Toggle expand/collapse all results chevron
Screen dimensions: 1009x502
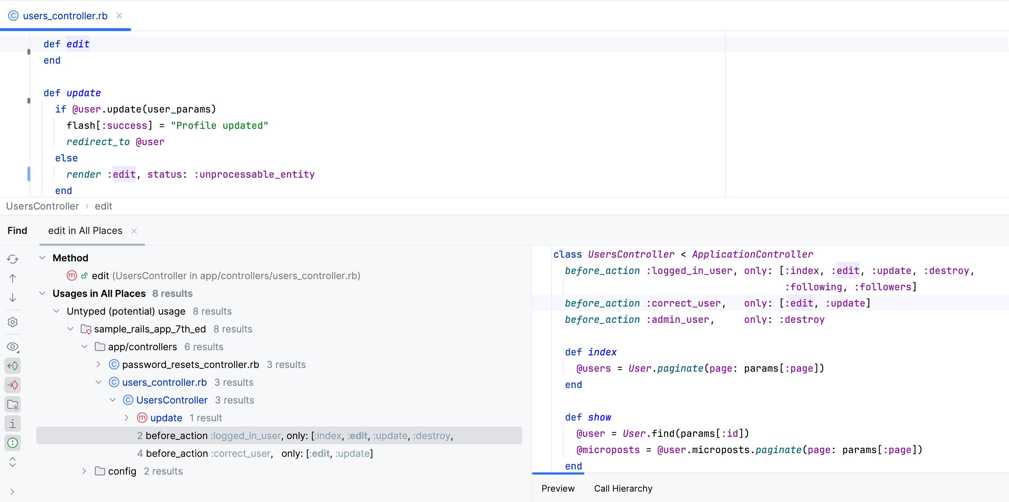pyautogui.click(x=13, y=462)
